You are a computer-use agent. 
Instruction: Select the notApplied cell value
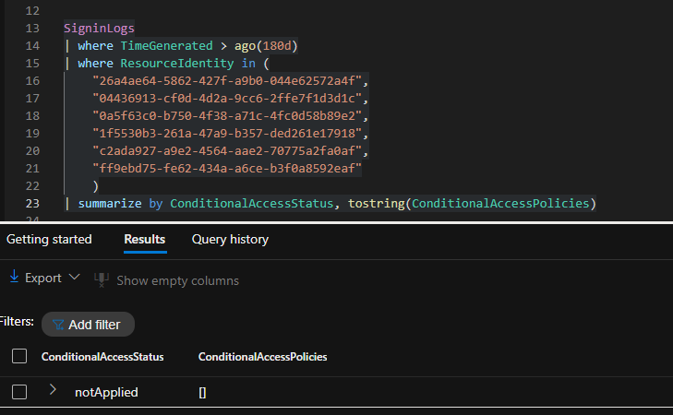[106, 392]
